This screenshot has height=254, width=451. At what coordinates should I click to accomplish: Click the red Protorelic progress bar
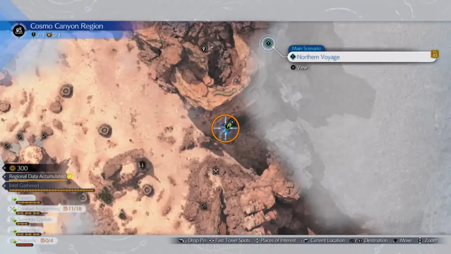point(25,245)
